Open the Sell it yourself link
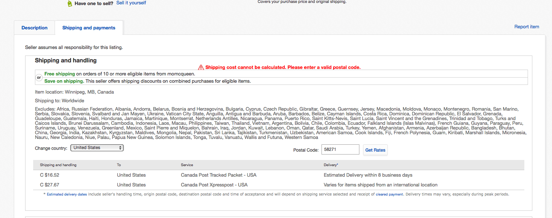The image size is (552, 218). coord(131,3)
